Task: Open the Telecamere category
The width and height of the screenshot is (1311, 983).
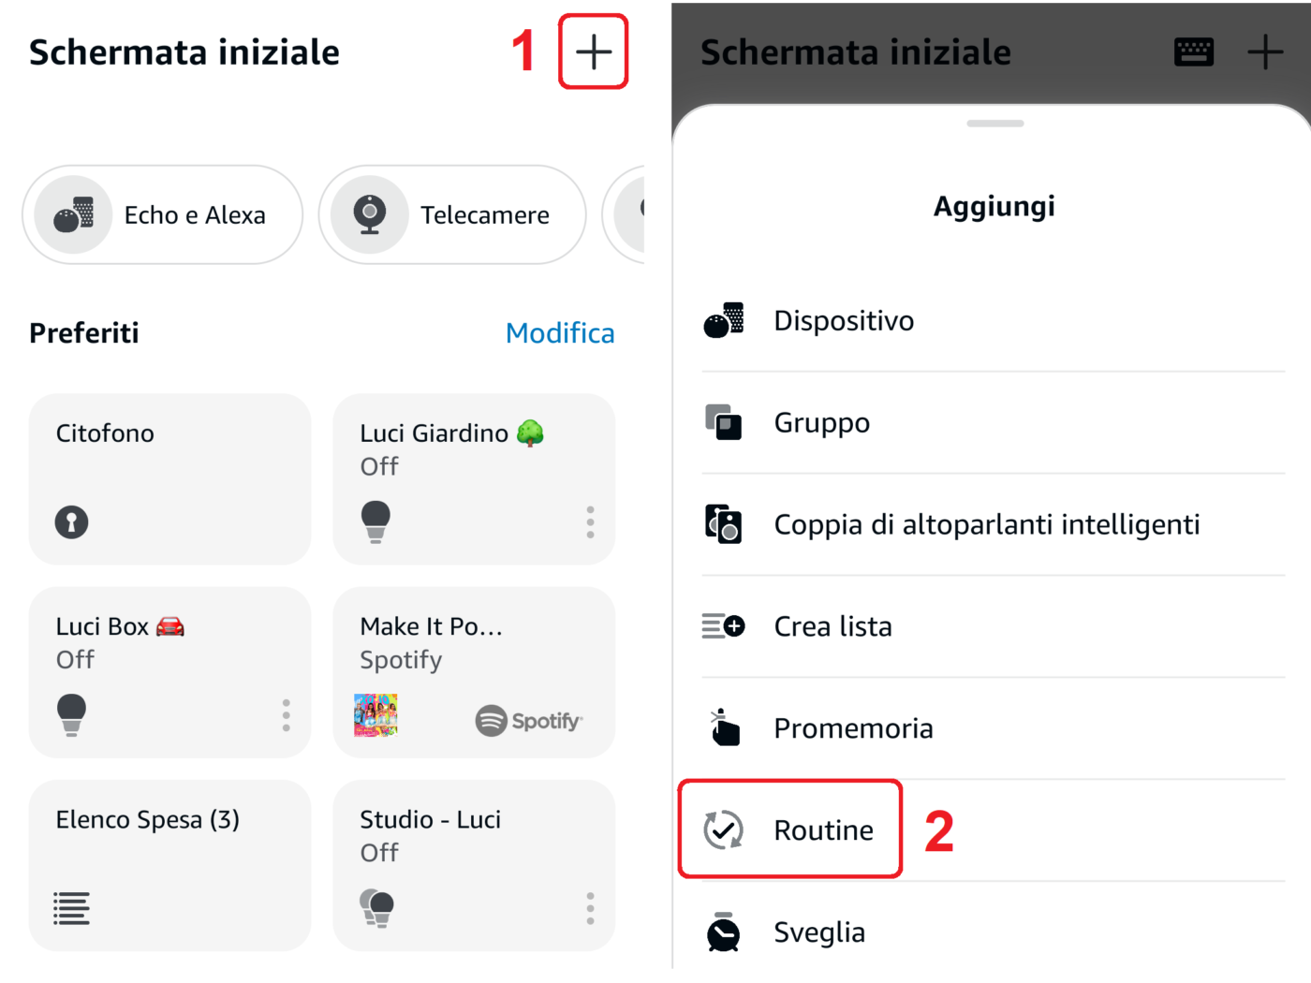Action: pyautogui.click(x=453, y=215)
